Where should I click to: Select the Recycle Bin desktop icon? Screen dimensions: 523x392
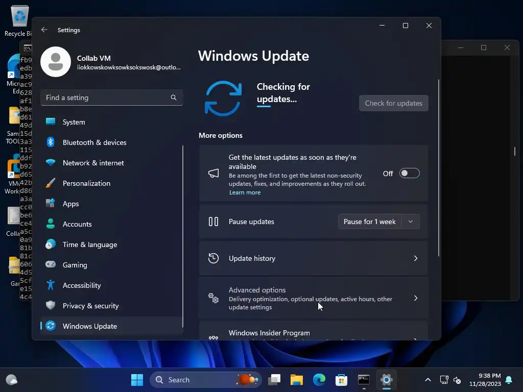click(x=19, y=21)
